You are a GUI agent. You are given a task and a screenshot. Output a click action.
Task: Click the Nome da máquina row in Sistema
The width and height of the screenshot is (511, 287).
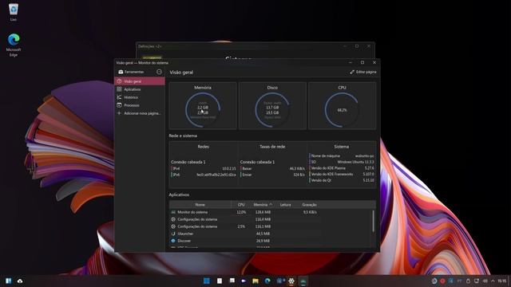[342, 156]
